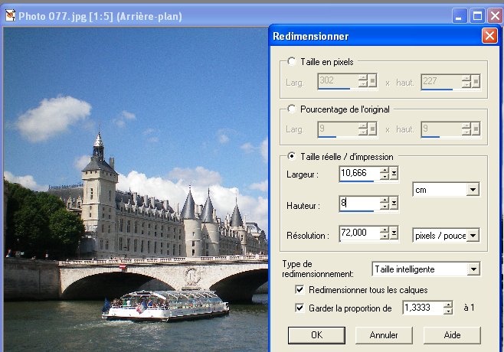Click the disabled pixel width field 302

(338, 81)
